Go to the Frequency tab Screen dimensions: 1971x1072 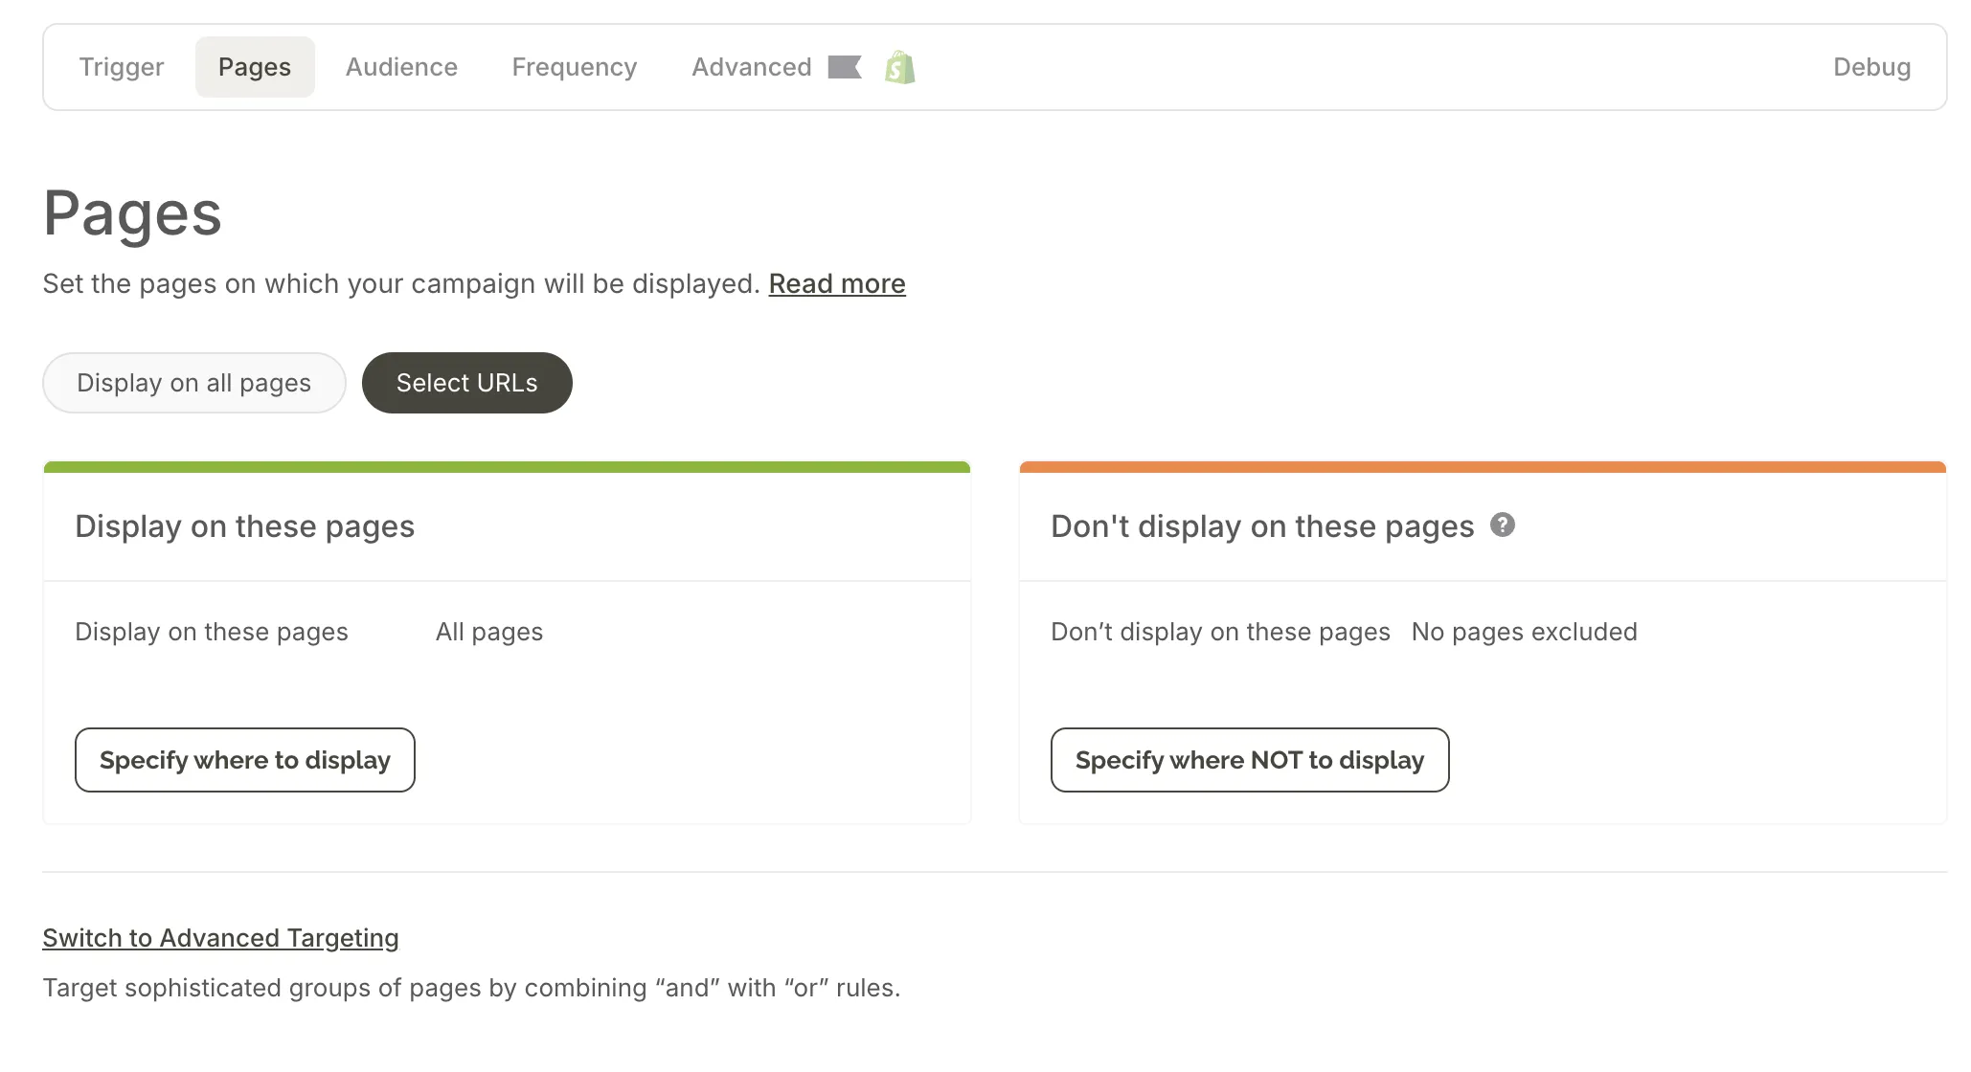coord(574,67)
